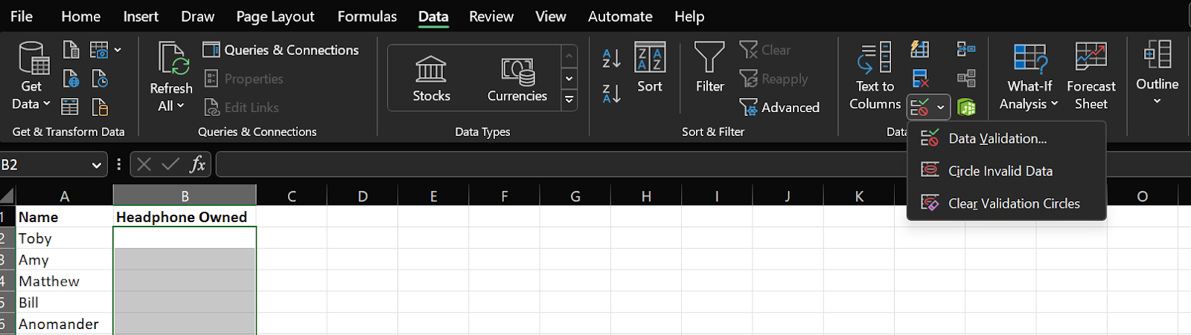
Task: Sort Z to A descending
Action: (611, 94)
